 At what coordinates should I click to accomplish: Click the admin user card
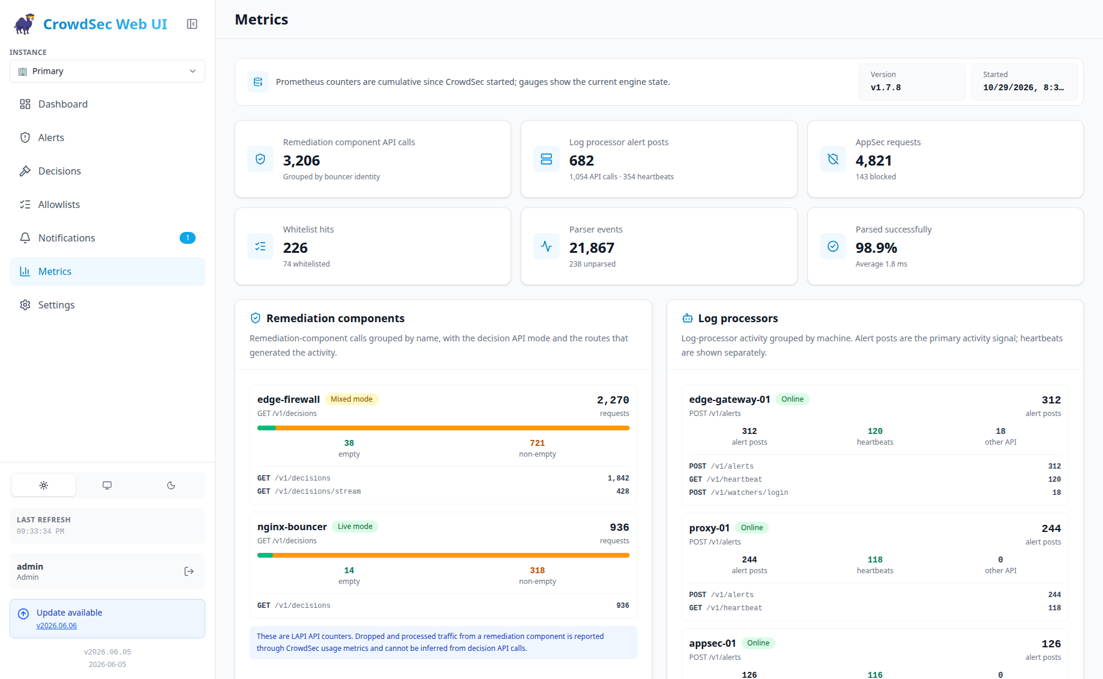107,571
